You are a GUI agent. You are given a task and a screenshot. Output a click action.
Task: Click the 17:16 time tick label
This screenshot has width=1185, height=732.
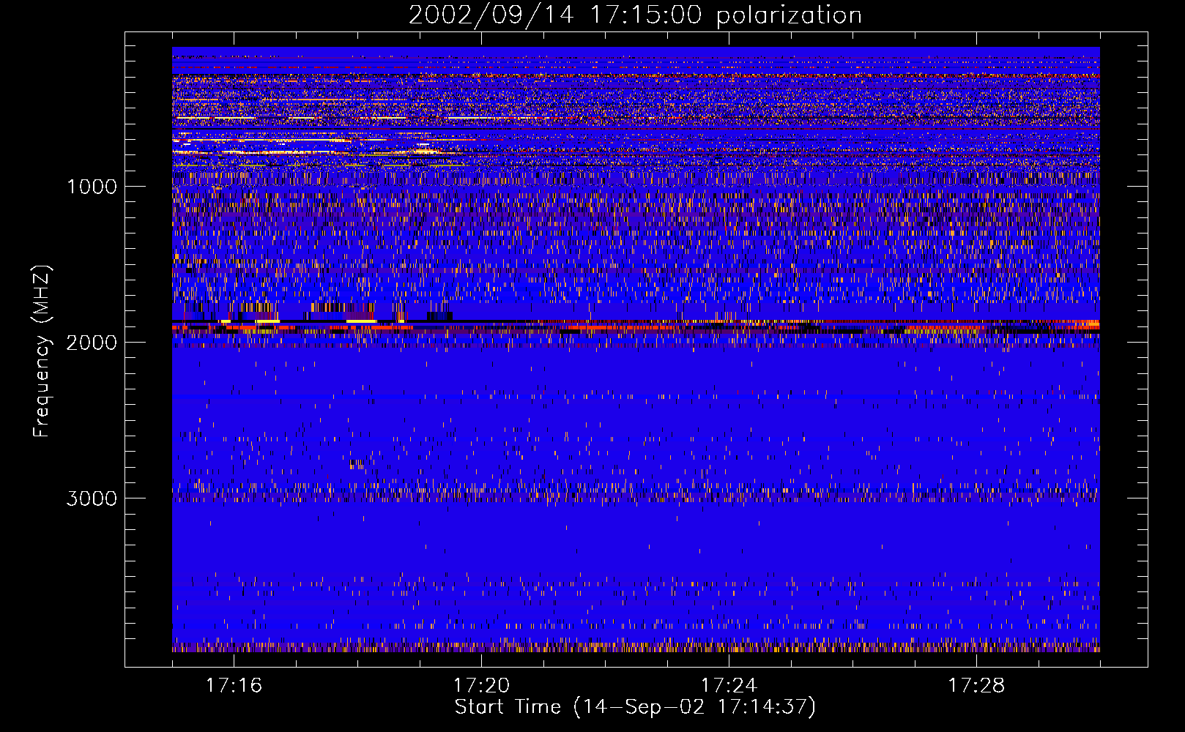pyautogui.click(x=234, y=686)
